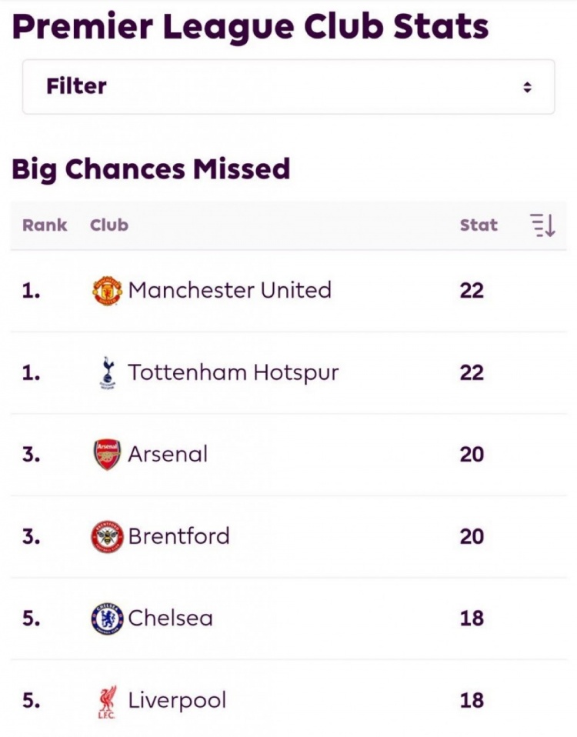The height and width of the screenshot is (737, 577).
Task: Click the Rank column header
Action: 45,225
